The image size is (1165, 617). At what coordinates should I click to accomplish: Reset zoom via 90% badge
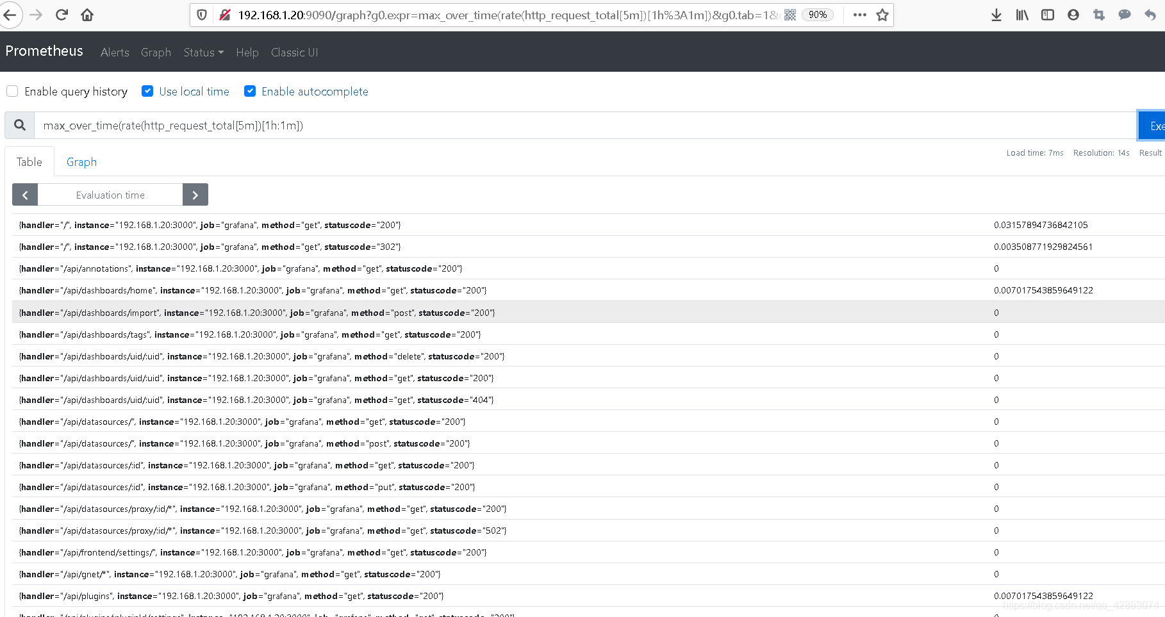tap(818, 15)
